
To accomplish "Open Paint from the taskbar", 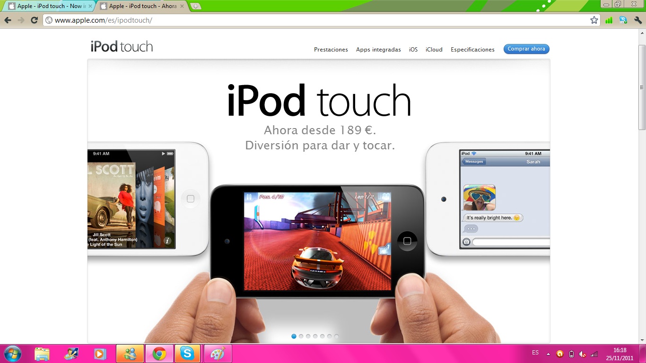I will pos(218,354).
